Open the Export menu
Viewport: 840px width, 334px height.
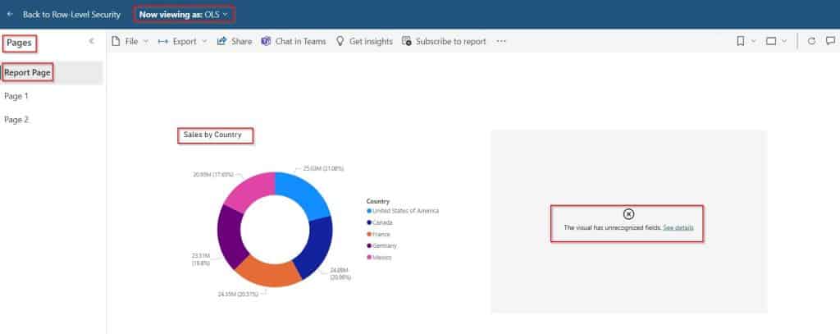coord(182,41)
